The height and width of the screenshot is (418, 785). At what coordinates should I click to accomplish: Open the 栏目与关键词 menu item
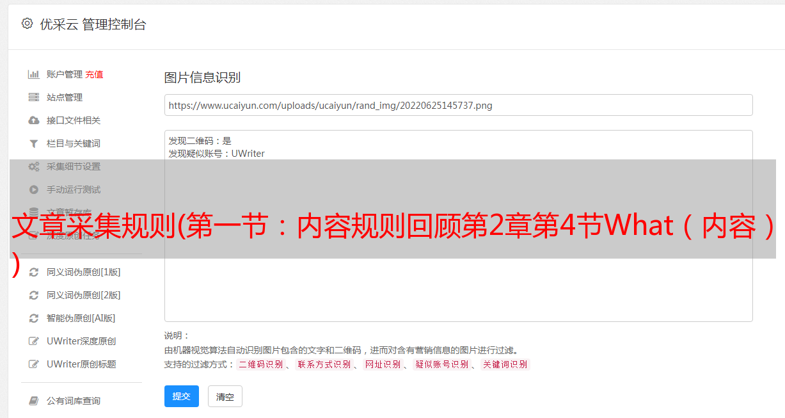pyautogui.click(x=74, y=143)
